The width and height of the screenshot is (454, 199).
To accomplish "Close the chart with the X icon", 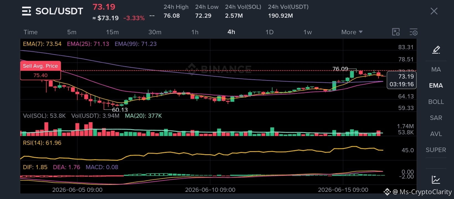I will tap(434, 11).
